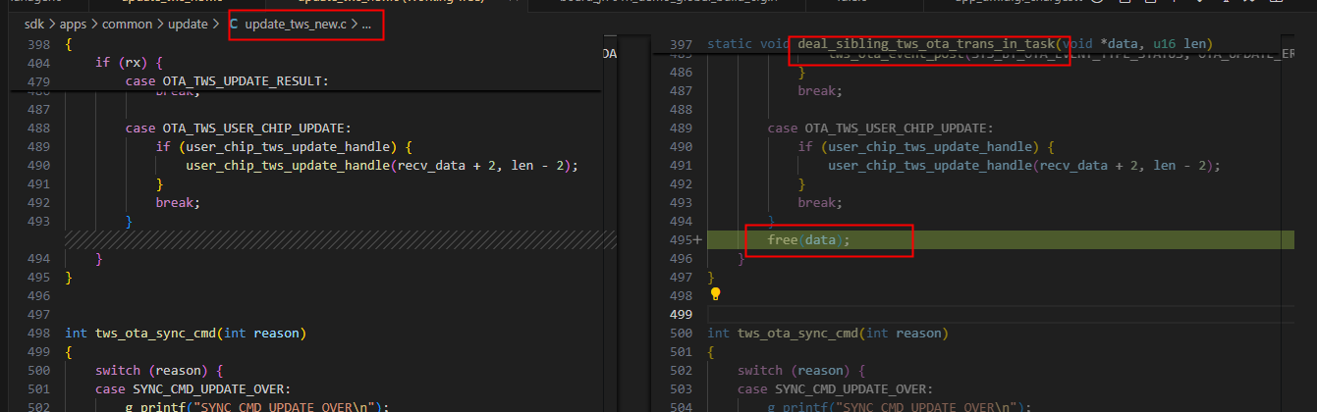This screenshot has height=412, width=1317.
Task: Click 'switch (reason) {' on line 502
Action: pyautogui.click(x=802, y=371)
